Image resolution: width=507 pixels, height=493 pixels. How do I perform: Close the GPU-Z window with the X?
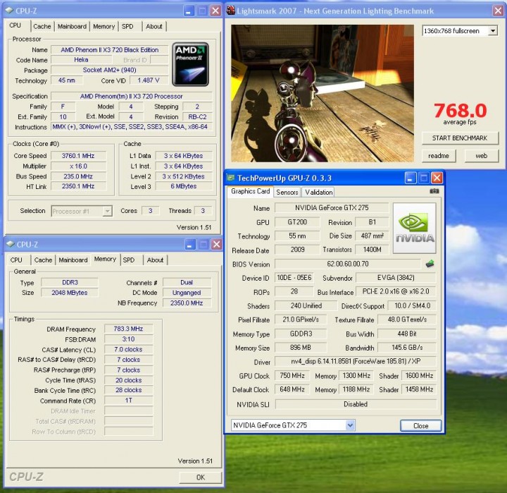click(x=437, y=178)
